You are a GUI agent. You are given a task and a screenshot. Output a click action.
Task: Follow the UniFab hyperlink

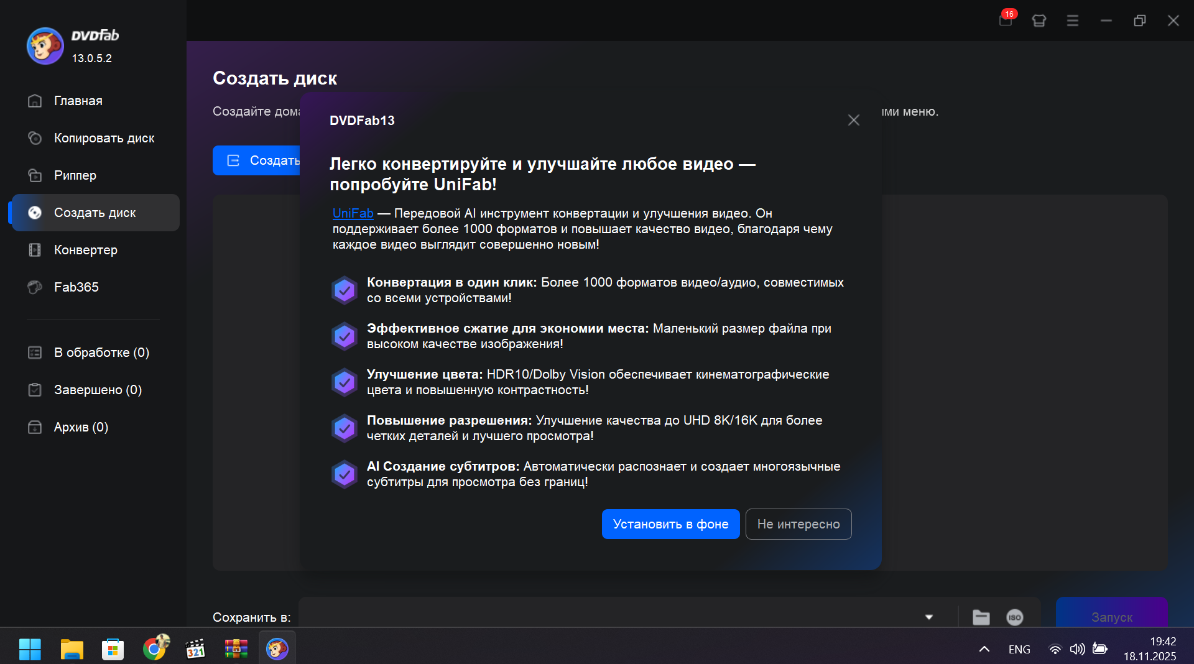[x=353, y=213]
